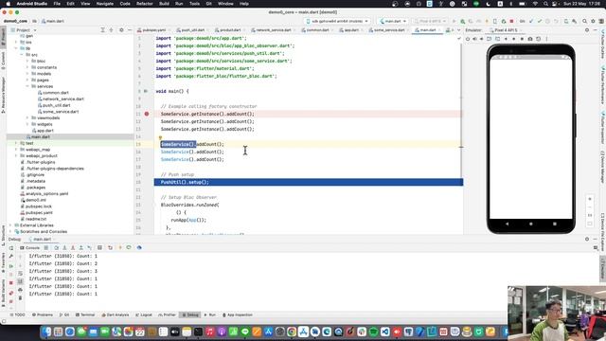
Task: Click the emulator Overview square button
Action: click(x=555, y=224)
